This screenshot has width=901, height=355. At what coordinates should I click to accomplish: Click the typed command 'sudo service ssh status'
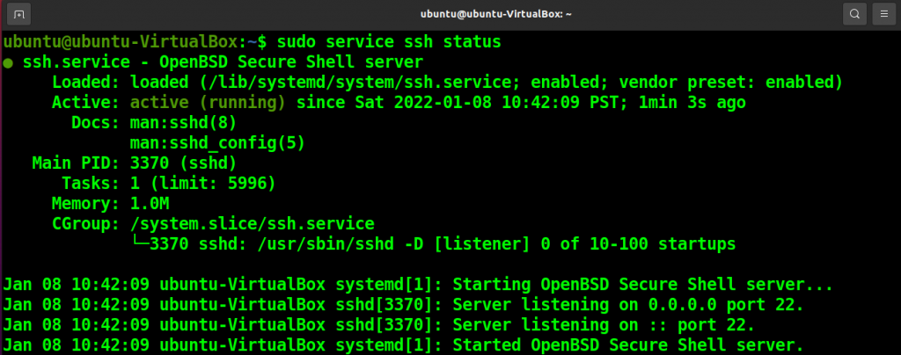coord(389,42)
